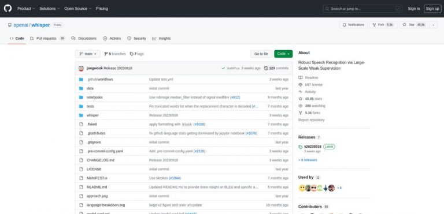View the 5 branches link
This screenshot has height=214, width=444.
[115, 54]
